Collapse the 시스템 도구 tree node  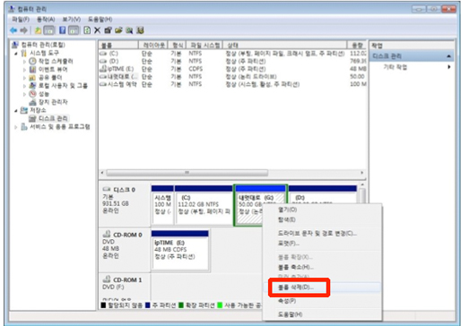click(16, 54)
